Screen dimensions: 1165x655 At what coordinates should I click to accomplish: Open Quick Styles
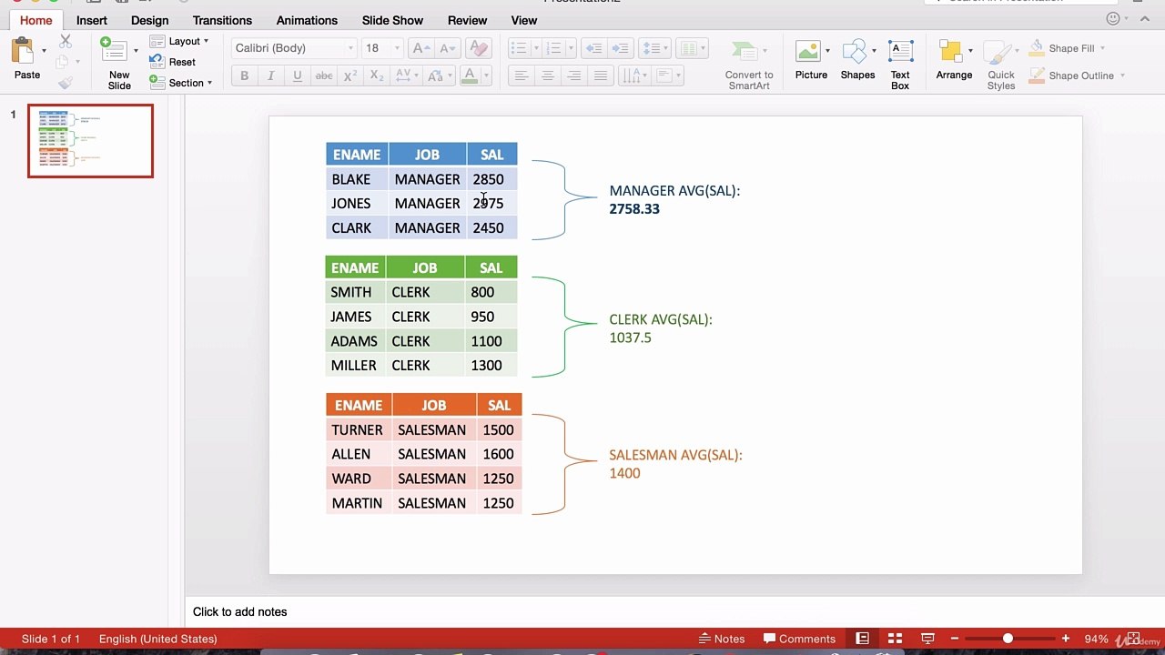[x=1001, y=65]
